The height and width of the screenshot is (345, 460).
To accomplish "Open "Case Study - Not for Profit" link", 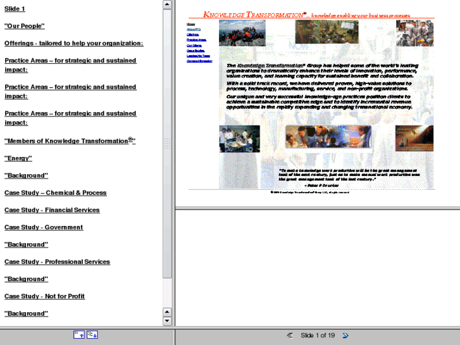I will [44, 296].
